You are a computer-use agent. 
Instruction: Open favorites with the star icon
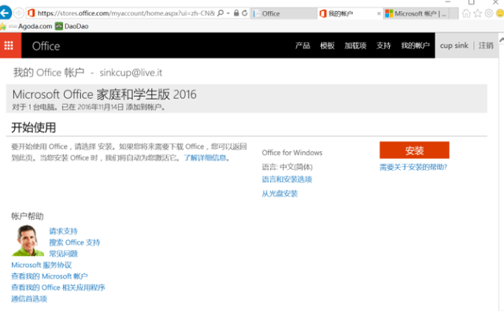(x=478, y=13)
